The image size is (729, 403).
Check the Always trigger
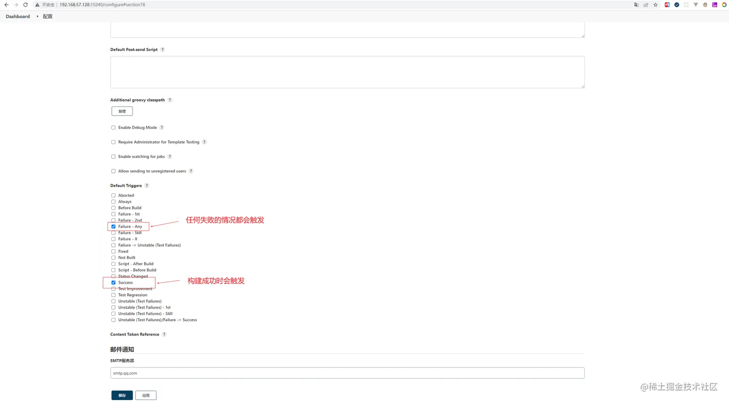(x=113, y=202)
